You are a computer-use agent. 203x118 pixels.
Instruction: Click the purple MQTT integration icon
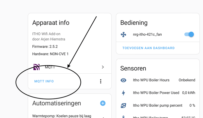click(37, 67)
